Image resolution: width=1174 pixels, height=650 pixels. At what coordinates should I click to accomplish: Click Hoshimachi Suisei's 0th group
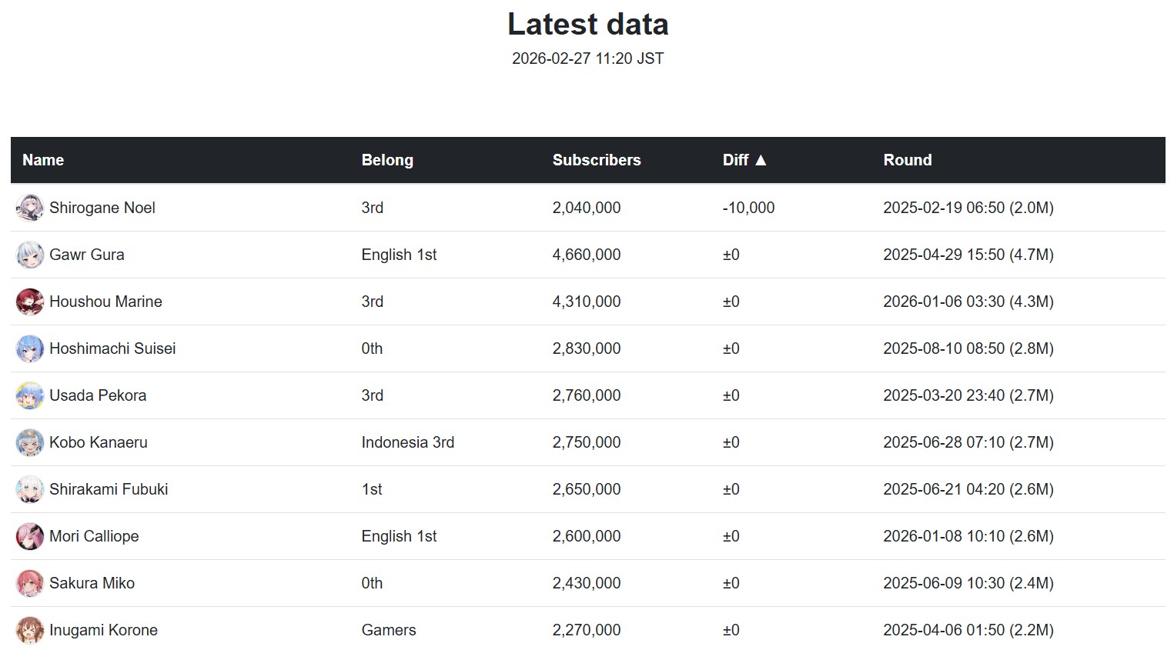(372, 348)
